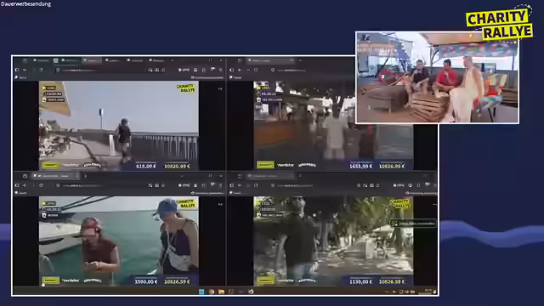Toggle VPN in bottom-right browser toolbar

(399, 185)
